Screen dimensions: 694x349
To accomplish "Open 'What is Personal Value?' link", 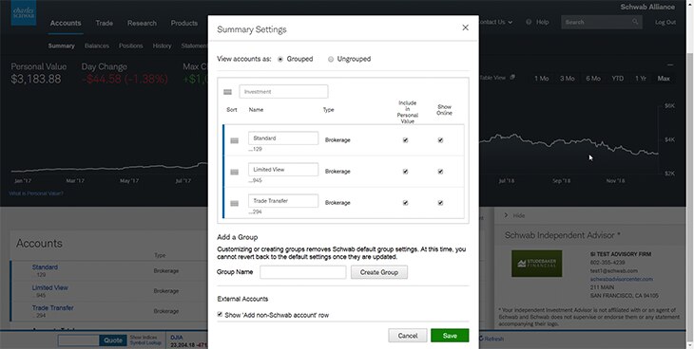I will click(36, 193).
